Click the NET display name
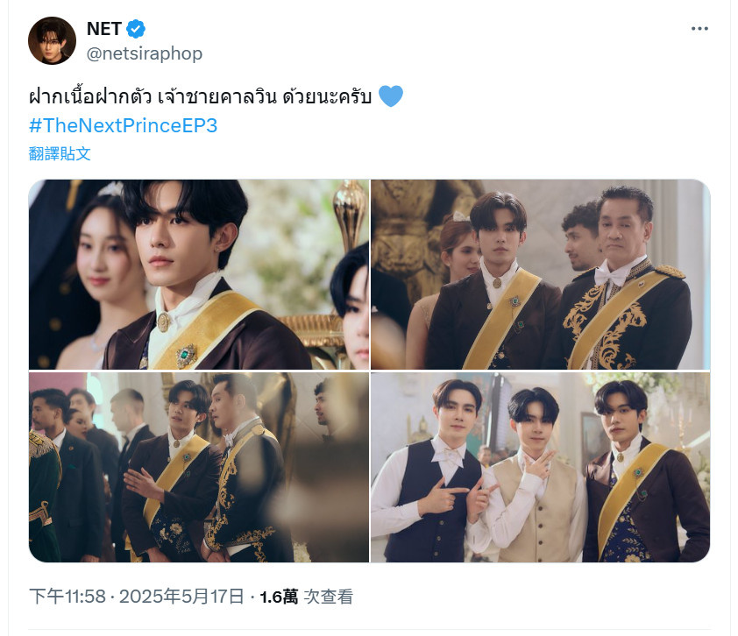This screenshot has height=636, width=738. 104,29
